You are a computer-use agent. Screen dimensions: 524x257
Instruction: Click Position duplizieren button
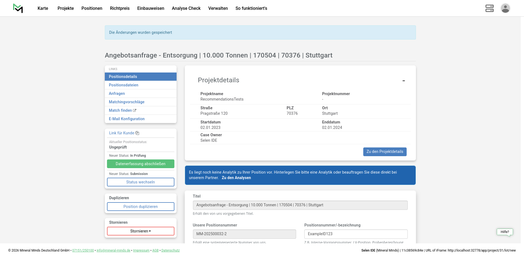141,207
